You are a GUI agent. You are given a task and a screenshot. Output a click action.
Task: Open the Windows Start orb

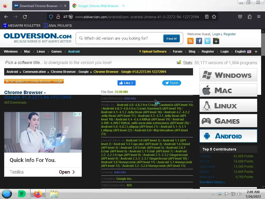pos(7,194)
